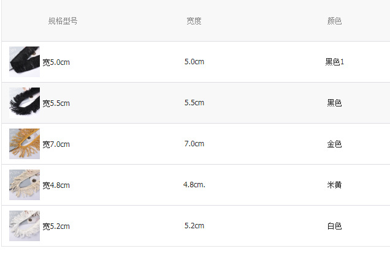Viewport: 390px width, 254px height.
Task: Click the black 5.0cm fringe thumbnail
Action: coord(25,62)
